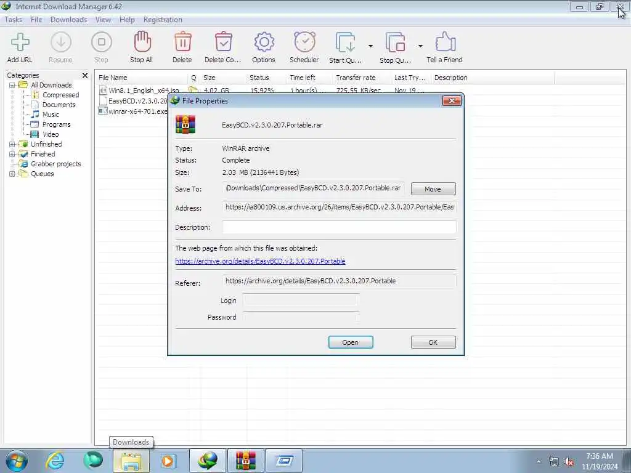Click the Delete trash icon
The image size is (631, 473).
tap(182, 42)
